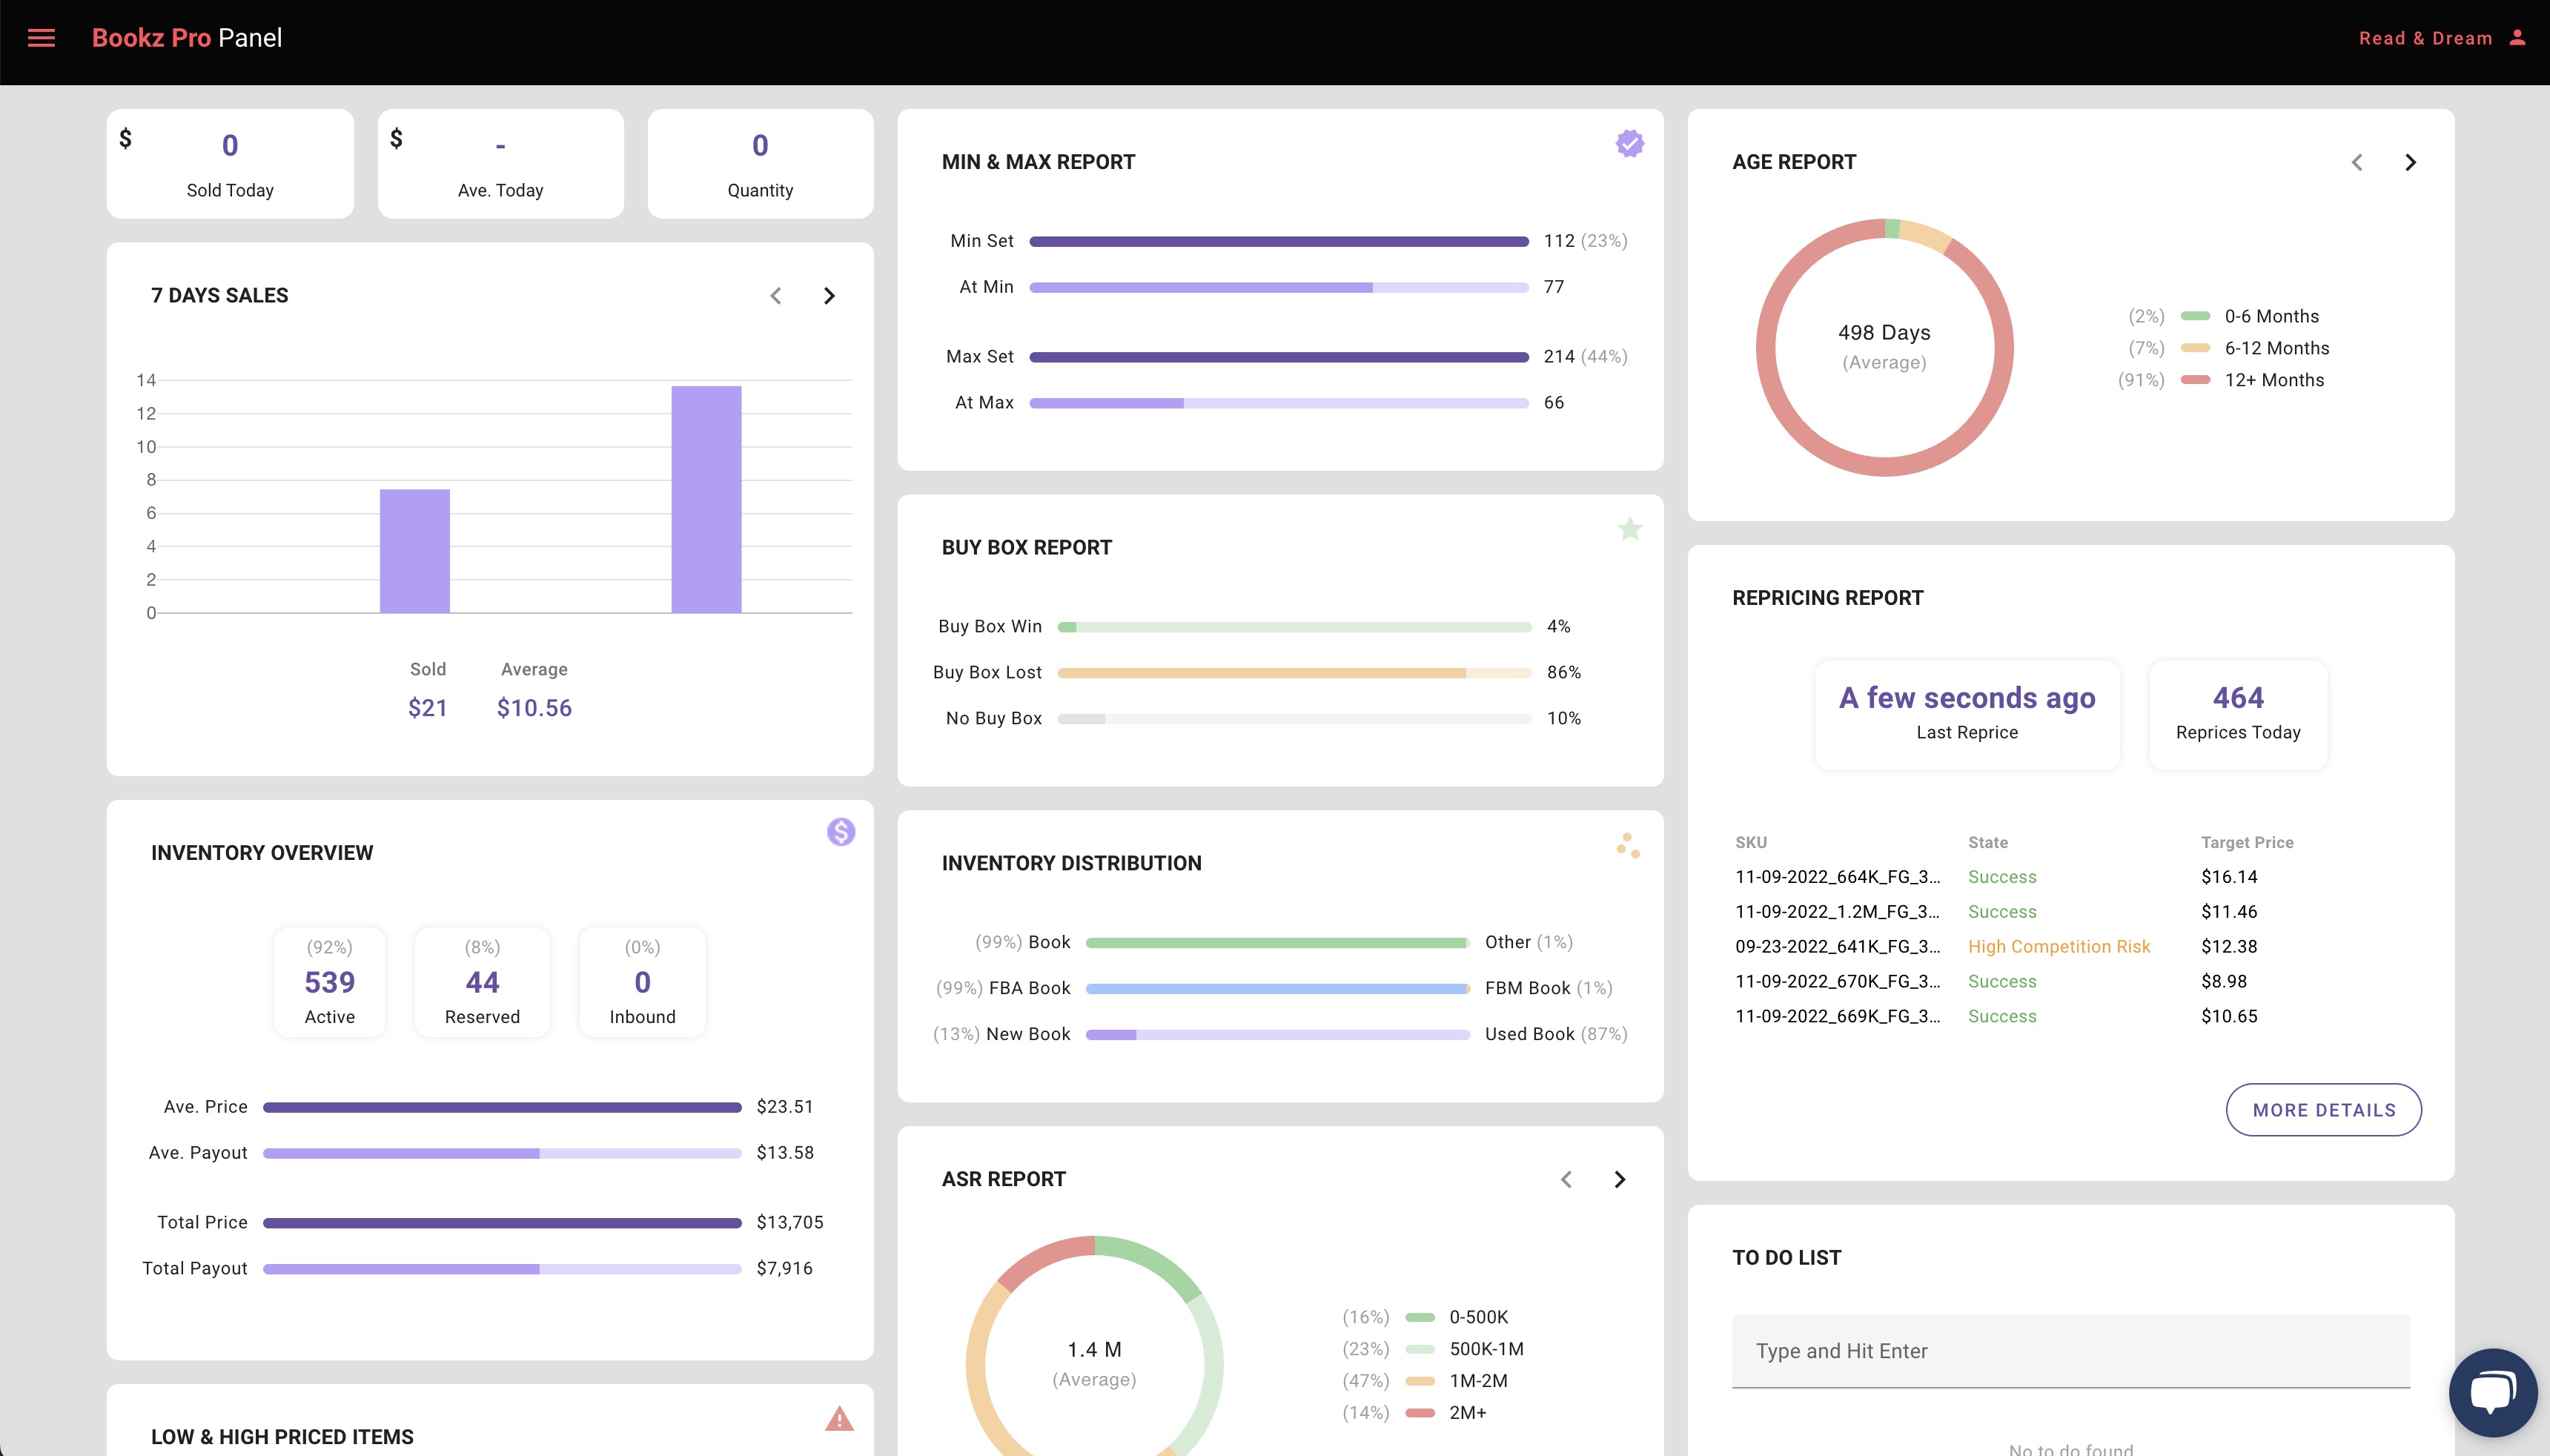The width and height of the screenshot is (2550, 1456).
Task: Click the Min & Max verified badge icon
Action: (1629, 144)
